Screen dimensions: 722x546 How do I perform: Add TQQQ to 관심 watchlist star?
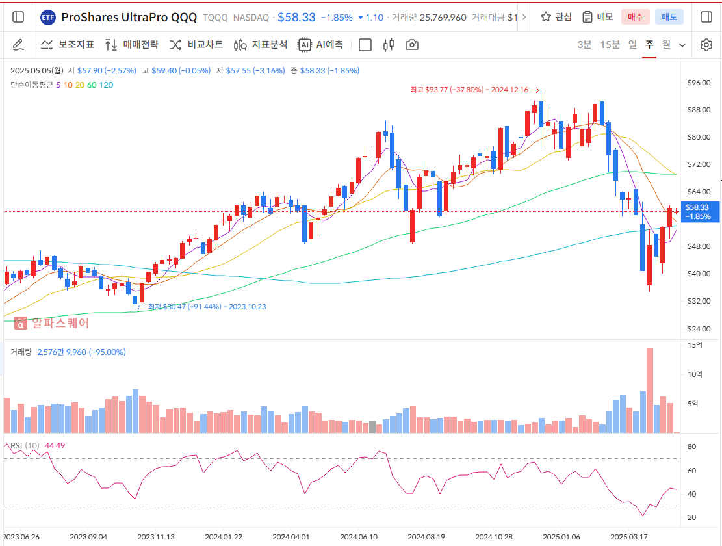pyautogui.click(x=556, y=17)
